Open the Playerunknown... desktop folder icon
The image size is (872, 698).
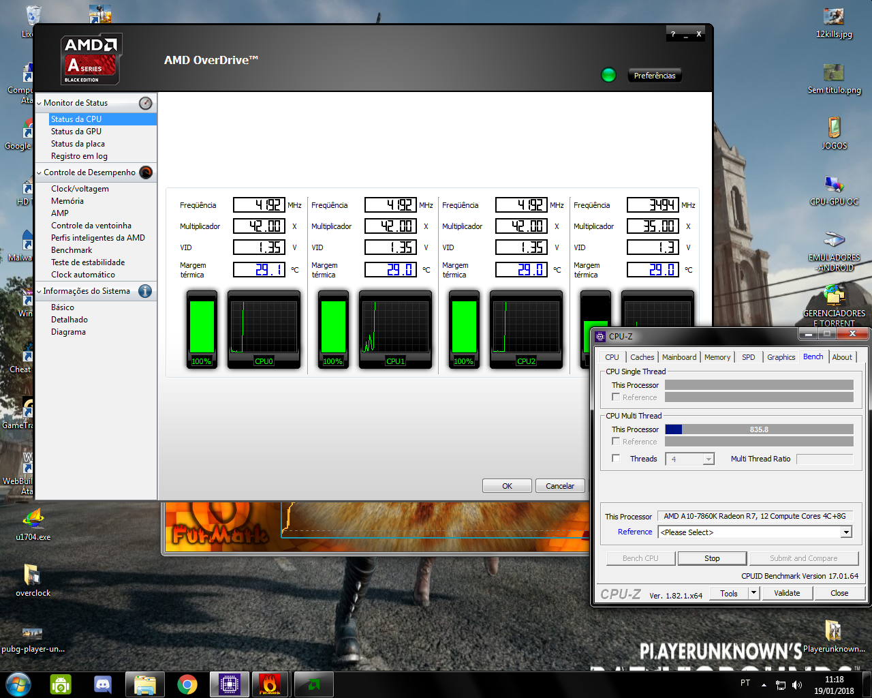point(834,636)
